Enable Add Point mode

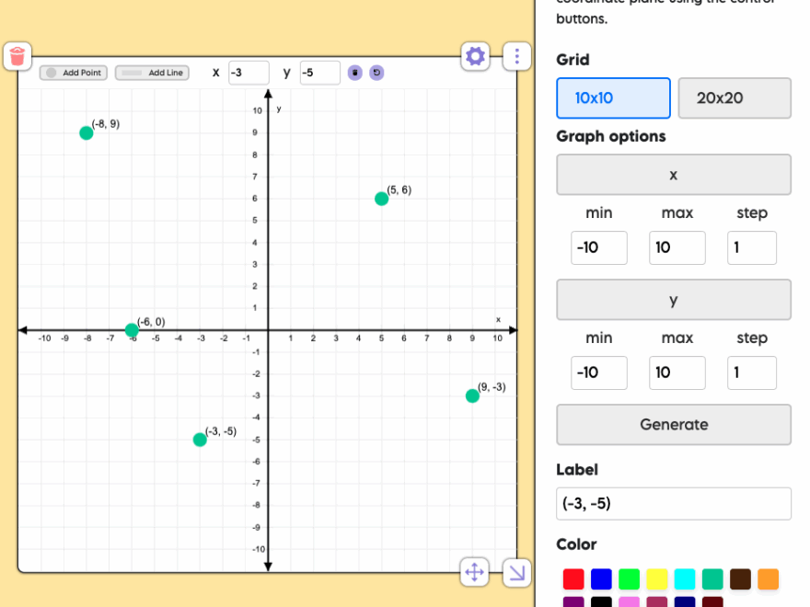(73, 73)
